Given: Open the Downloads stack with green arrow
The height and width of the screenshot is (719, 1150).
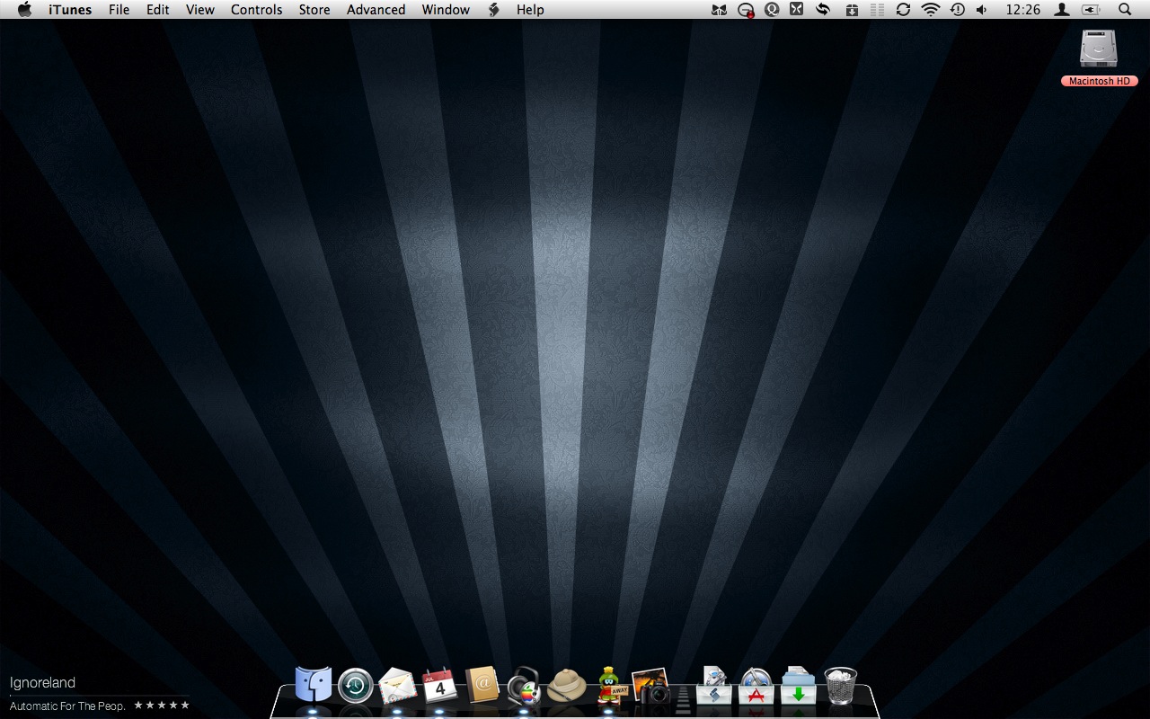Looking at the screenshot, I should click(799, 686).
